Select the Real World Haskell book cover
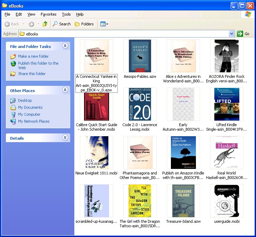Screen dimensions: 256x237 click(x=226, y=153)
